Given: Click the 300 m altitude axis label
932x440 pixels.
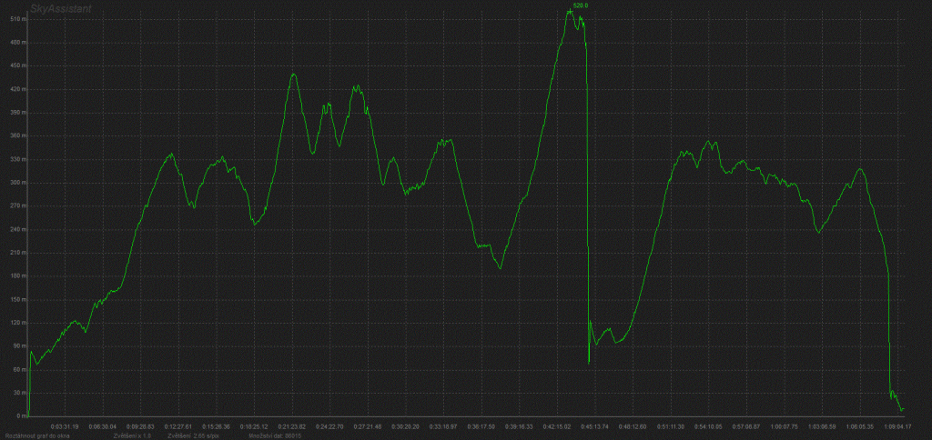Looking at the screenshot, I should coord(17,183).
